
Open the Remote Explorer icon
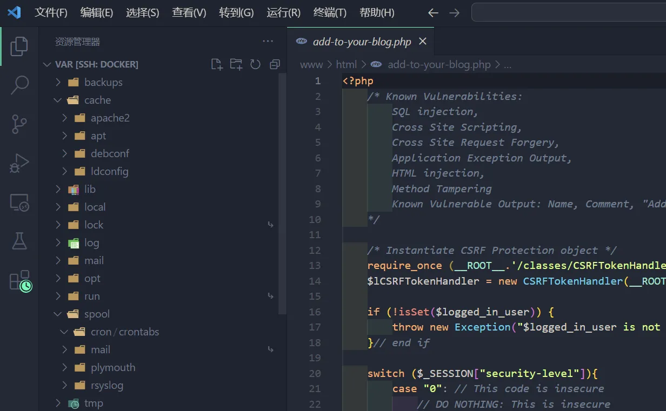pyautogui.click(x=19, y=203)
